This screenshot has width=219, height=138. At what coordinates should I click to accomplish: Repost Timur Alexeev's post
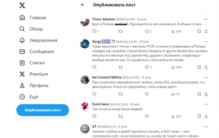[120, 32]
